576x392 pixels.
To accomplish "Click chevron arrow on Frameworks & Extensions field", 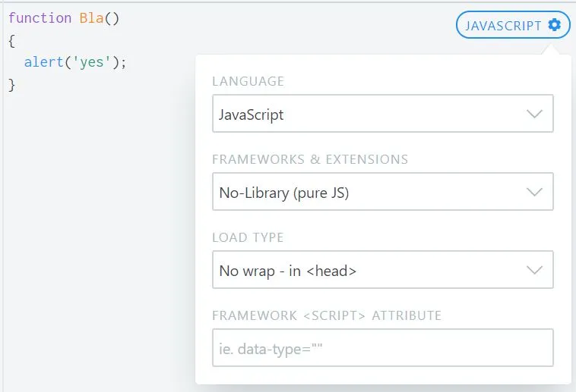I will tap(534, 192).
